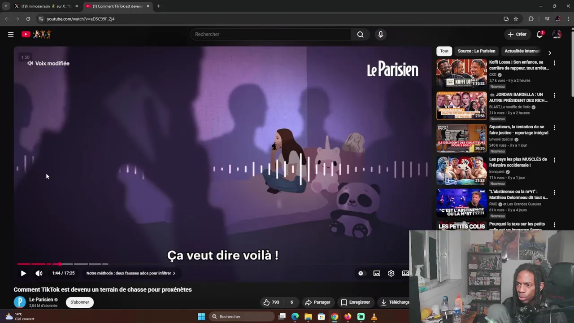Reload the page
574x323 pixels.
coord(28,19)
